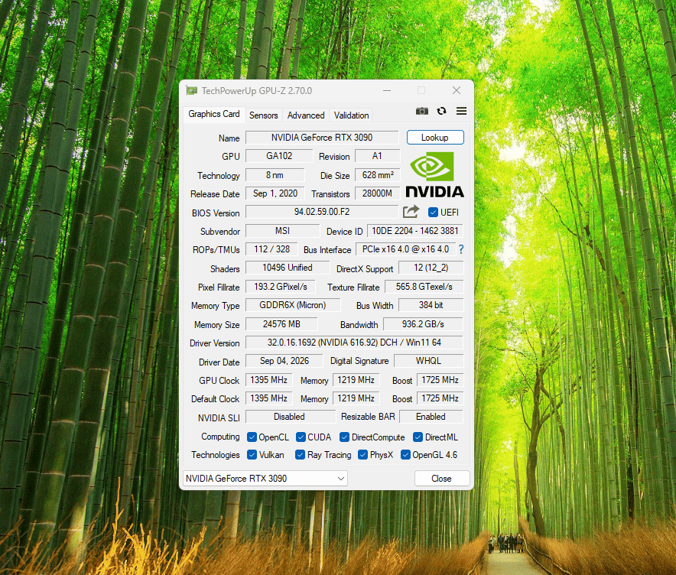Click the Memory Type value GDDR6X (Micron)
This screenshot has width=676, height=575.
pyautogui.click(x=293, y=305)
